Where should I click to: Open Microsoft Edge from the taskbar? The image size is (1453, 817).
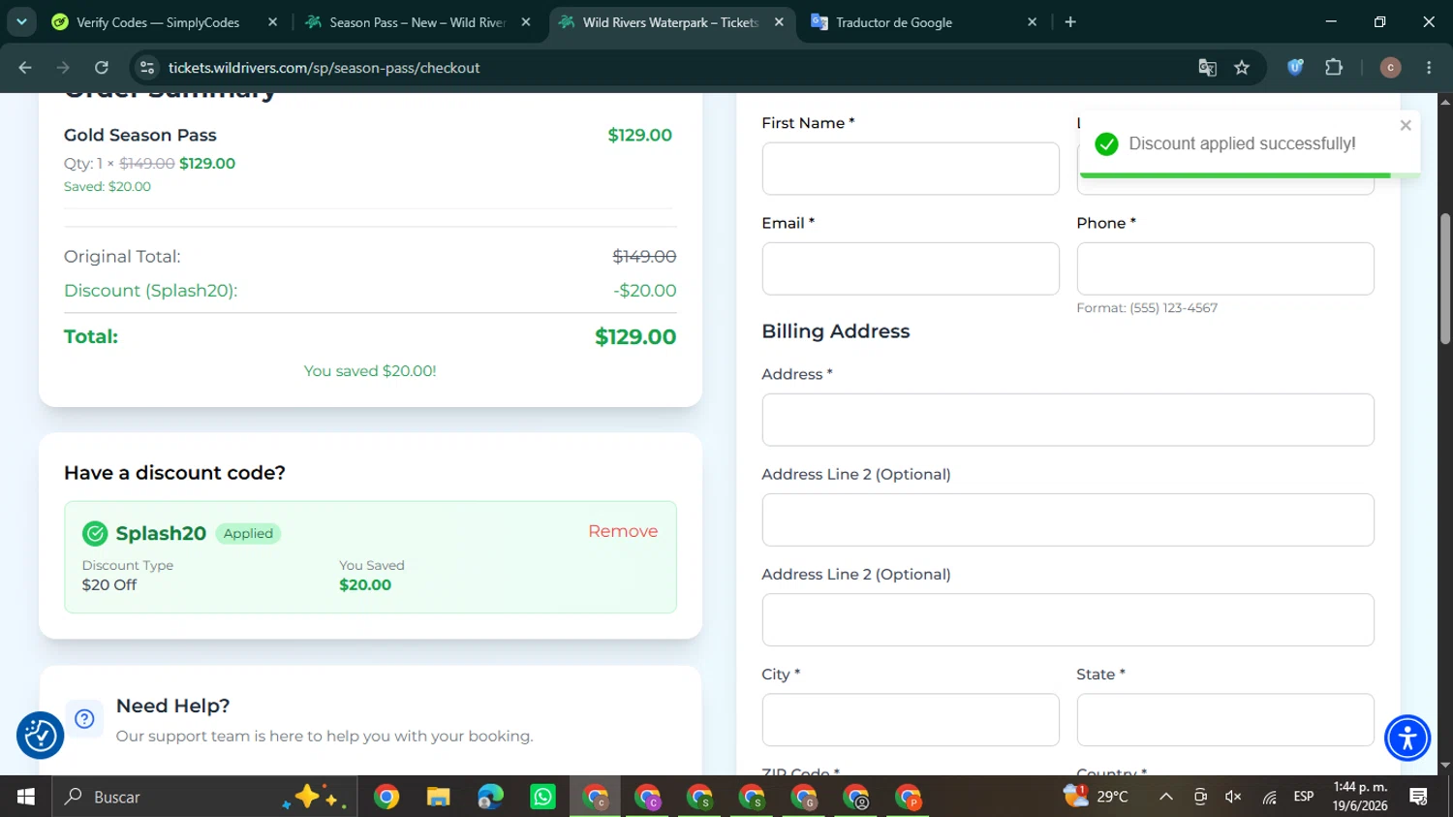[x=491, y=798]
